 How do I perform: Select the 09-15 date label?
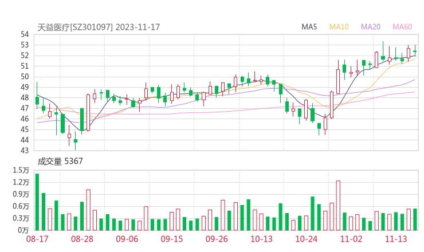[172, 239]
